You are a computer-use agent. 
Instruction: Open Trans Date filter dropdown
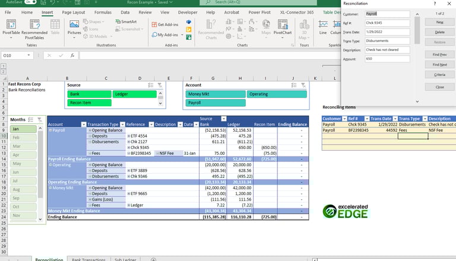point(395,119)
